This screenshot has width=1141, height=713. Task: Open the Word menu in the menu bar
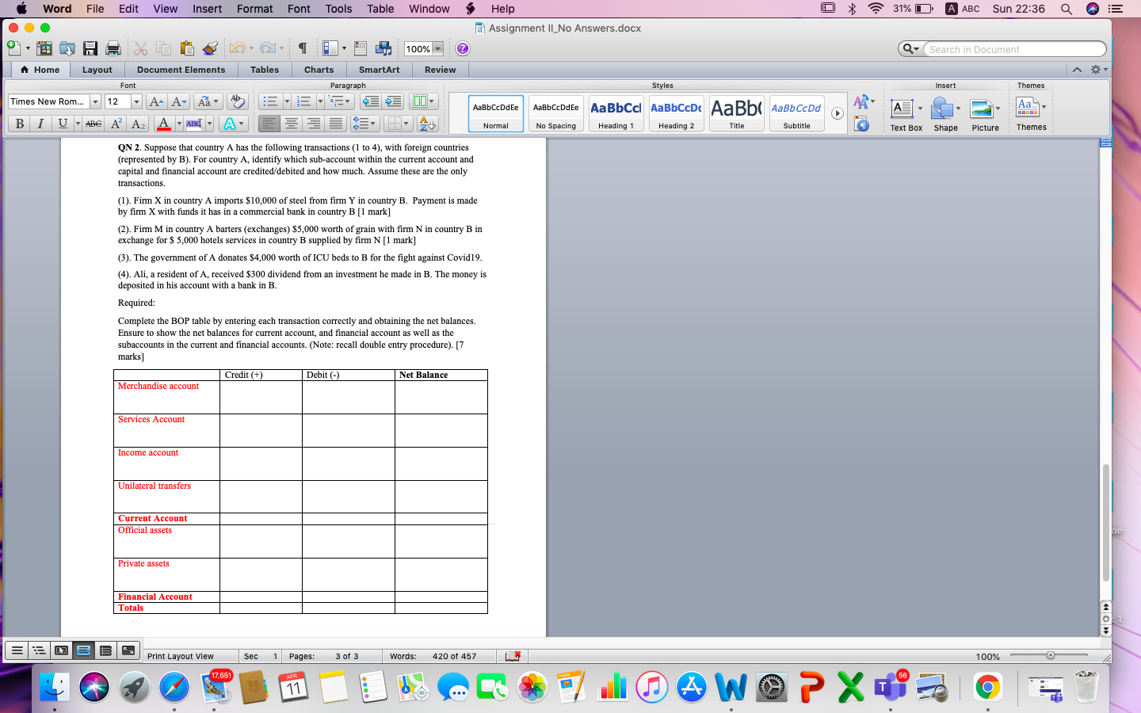click(57, 9)
